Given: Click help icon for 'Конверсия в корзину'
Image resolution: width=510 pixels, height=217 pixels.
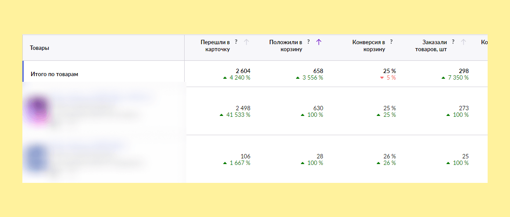Looking at the screenshot, I should coord(391,42).
